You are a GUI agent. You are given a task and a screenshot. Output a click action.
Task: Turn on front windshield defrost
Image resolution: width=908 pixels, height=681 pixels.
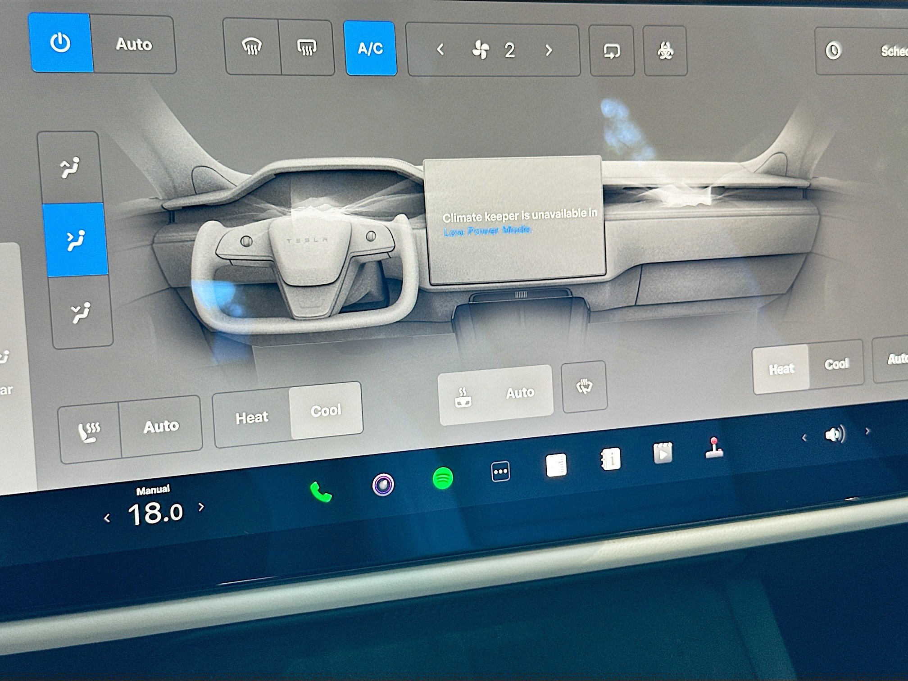click(x=252, y=47)
